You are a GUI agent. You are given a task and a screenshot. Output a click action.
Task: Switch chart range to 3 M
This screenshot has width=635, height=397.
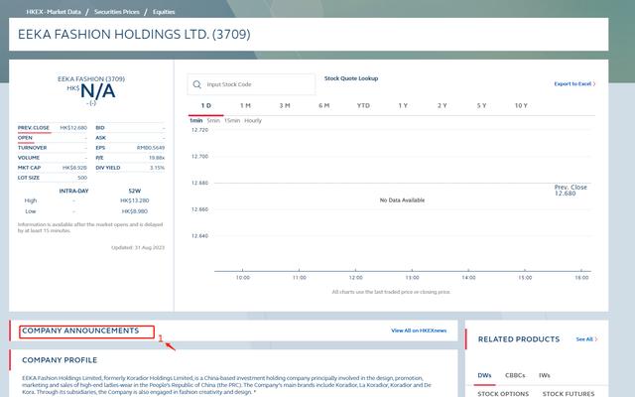tap(285, 105)
